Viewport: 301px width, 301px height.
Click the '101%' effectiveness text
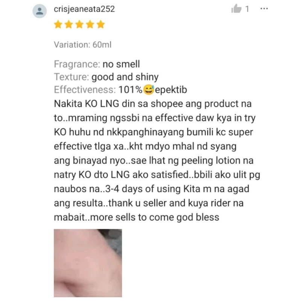(130, 90)
